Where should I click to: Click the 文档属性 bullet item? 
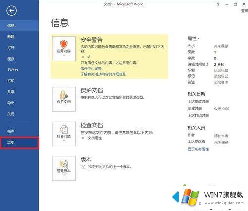(95, 138)
